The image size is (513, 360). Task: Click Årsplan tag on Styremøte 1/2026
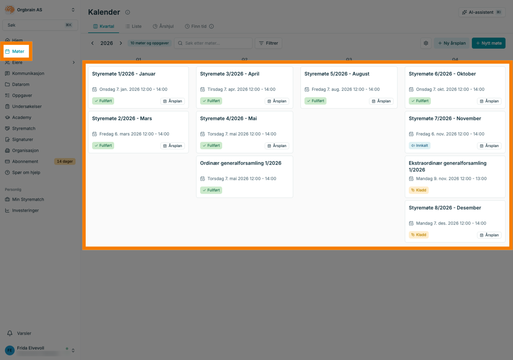tap(173, 101)
